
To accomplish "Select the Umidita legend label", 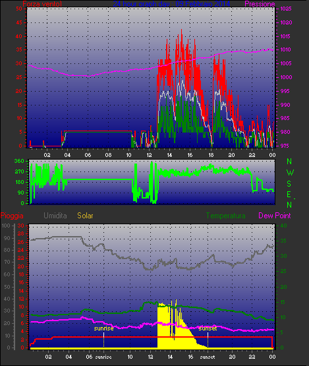I will pyautogui.click(x=55, y=216).
